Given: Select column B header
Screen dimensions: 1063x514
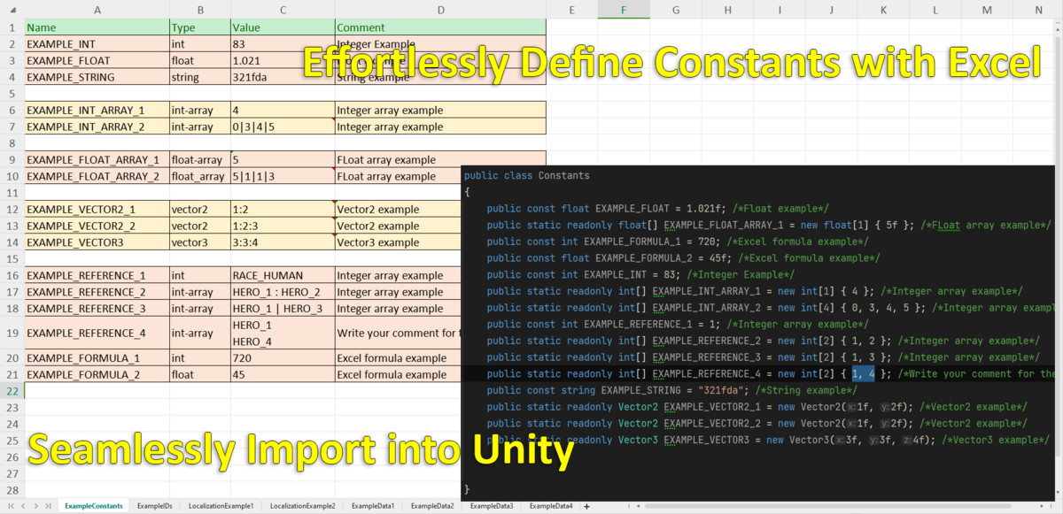Looking at the screenshot, I should [199, 10].
